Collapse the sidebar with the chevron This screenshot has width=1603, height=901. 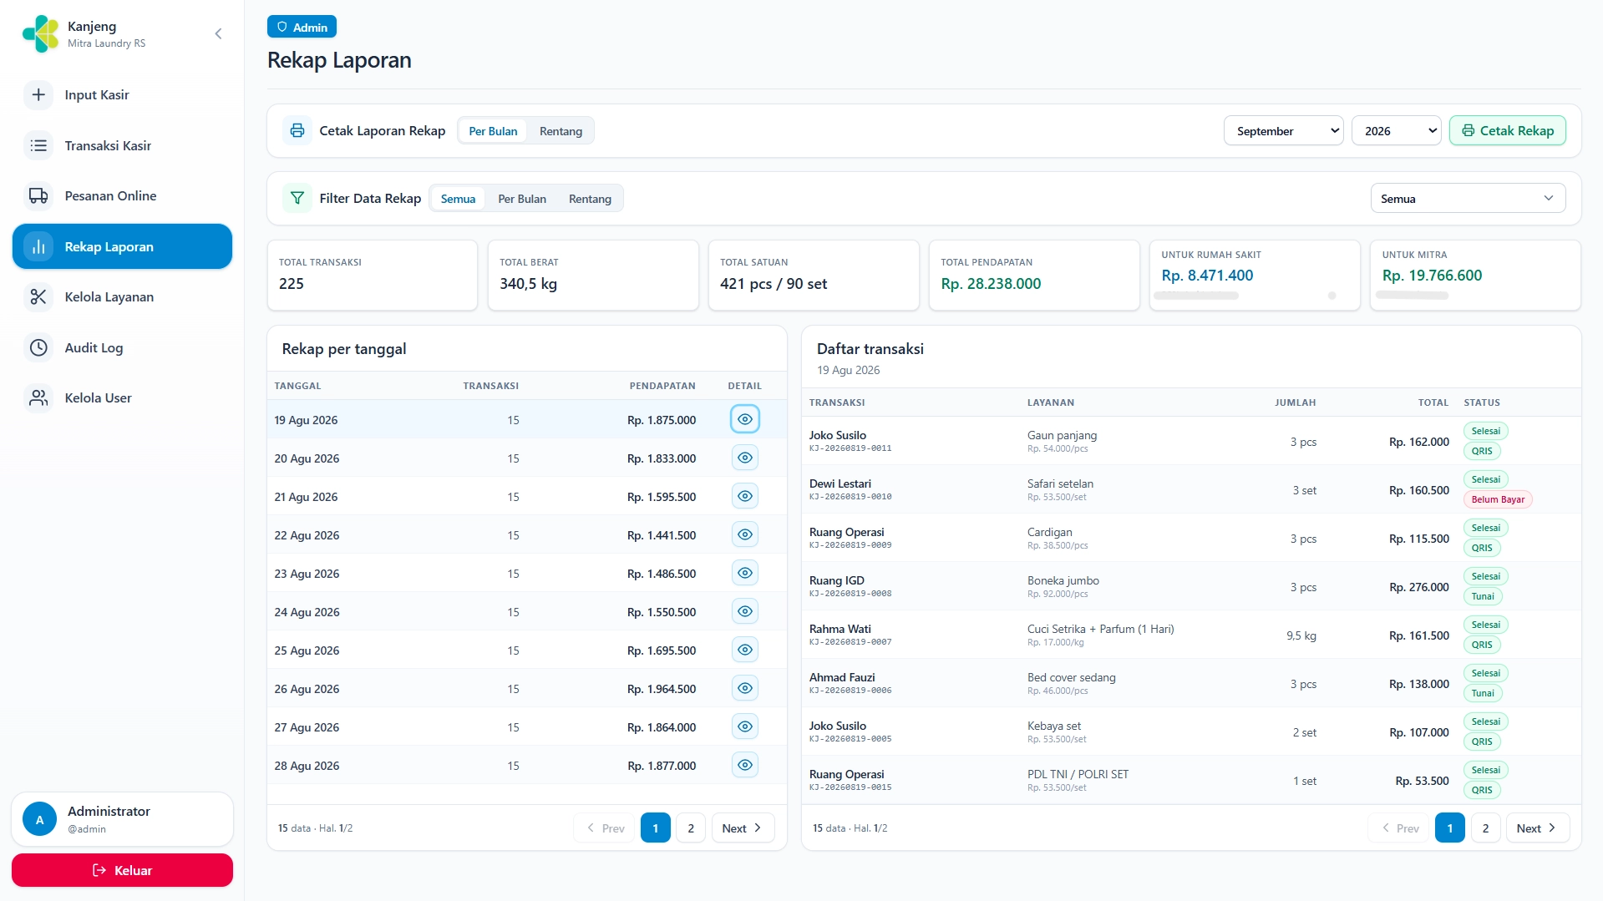coord(218,34)
